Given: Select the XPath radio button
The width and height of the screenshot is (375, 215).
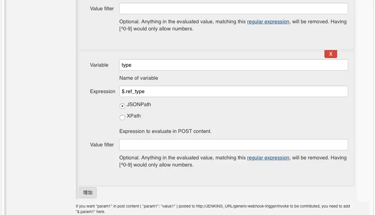Looking at the screenshot, I should point(122,117).
